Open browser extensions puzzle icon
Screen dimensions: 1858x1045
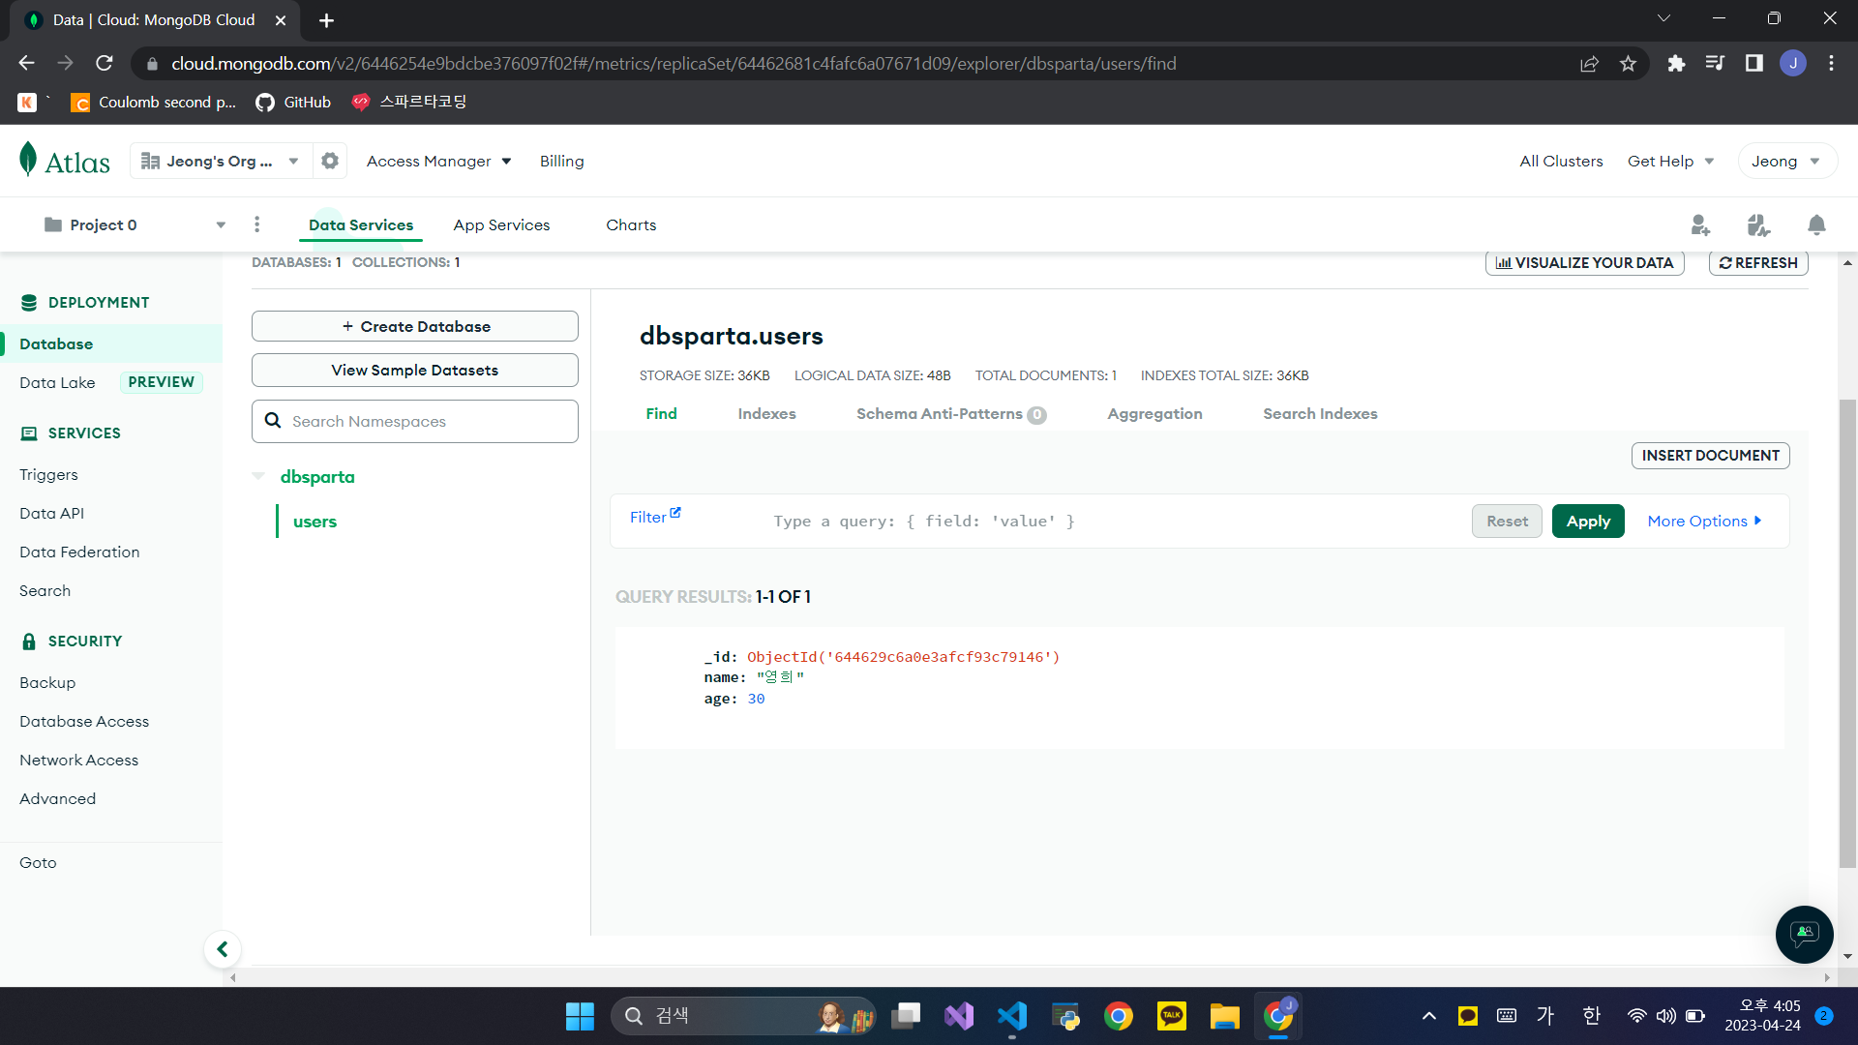1676,64
